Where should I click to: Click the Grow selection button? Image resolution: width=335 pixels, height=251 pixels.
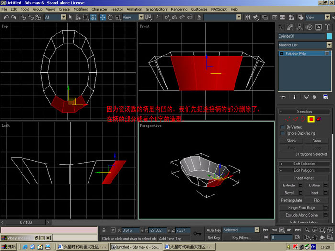(316, 141)
